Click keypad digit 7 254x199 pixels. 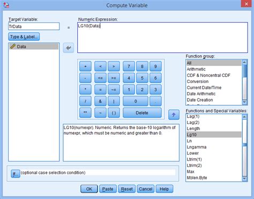(x=129, y=66)
